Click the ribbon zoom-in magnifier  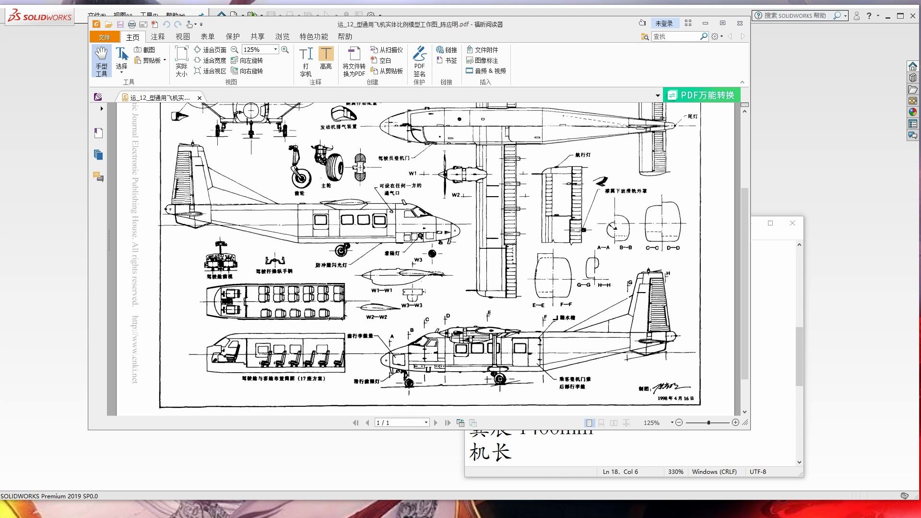click(285, 49)
